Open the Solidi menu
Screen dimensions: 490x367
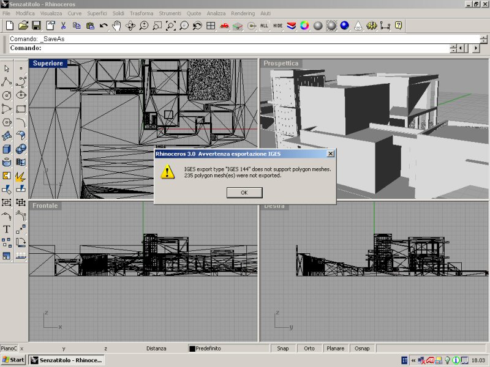click(118, 13)
